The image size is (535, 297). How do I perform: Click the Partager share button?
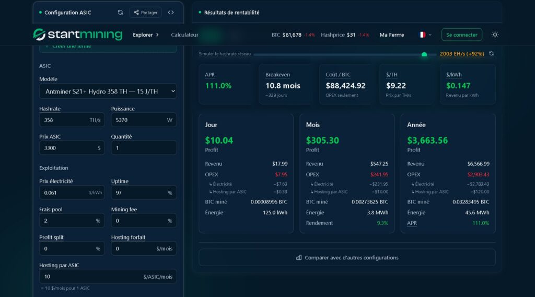coord(145,13)
